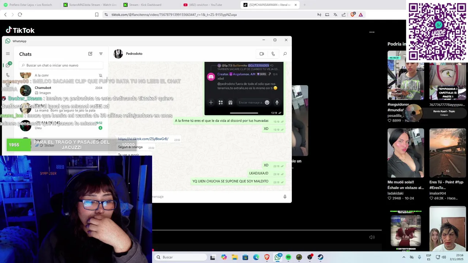Maximize the WhatsApp window
The image size is (468, 263).
click(275, 40)
